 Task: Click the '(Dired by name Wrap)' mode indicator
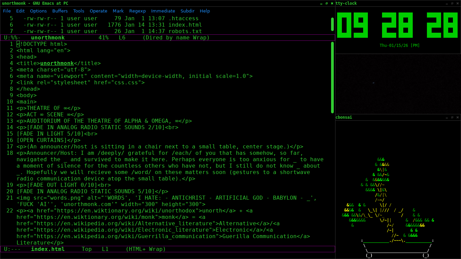176,38
